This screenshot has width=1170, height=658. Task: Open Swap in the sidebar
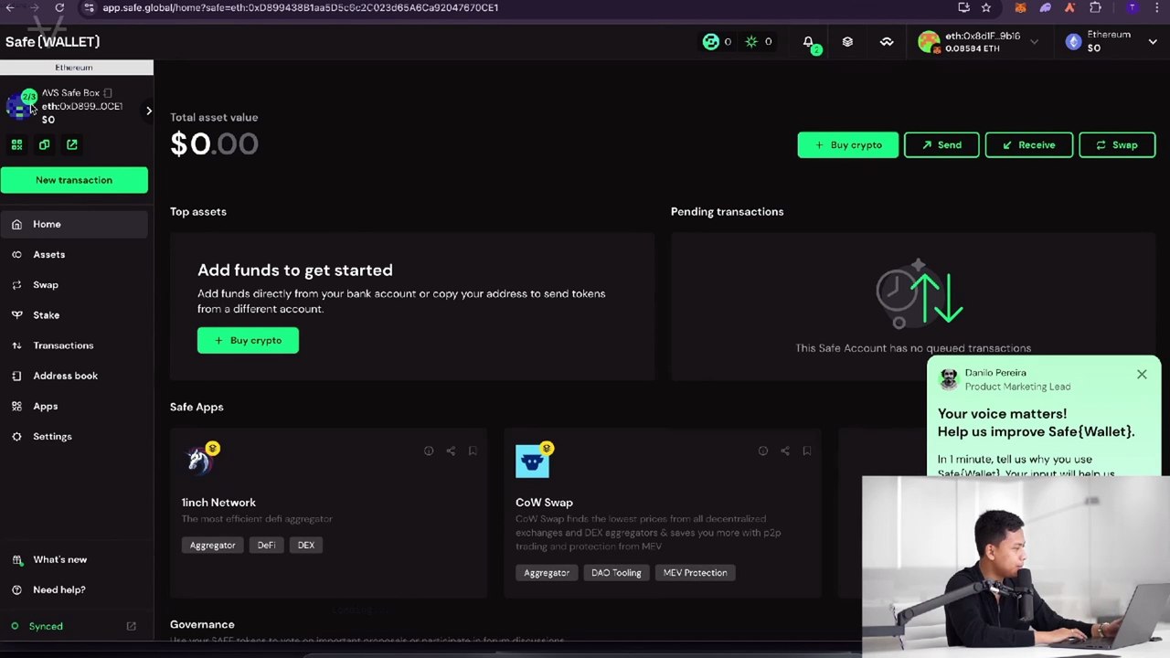coord(74,284)
